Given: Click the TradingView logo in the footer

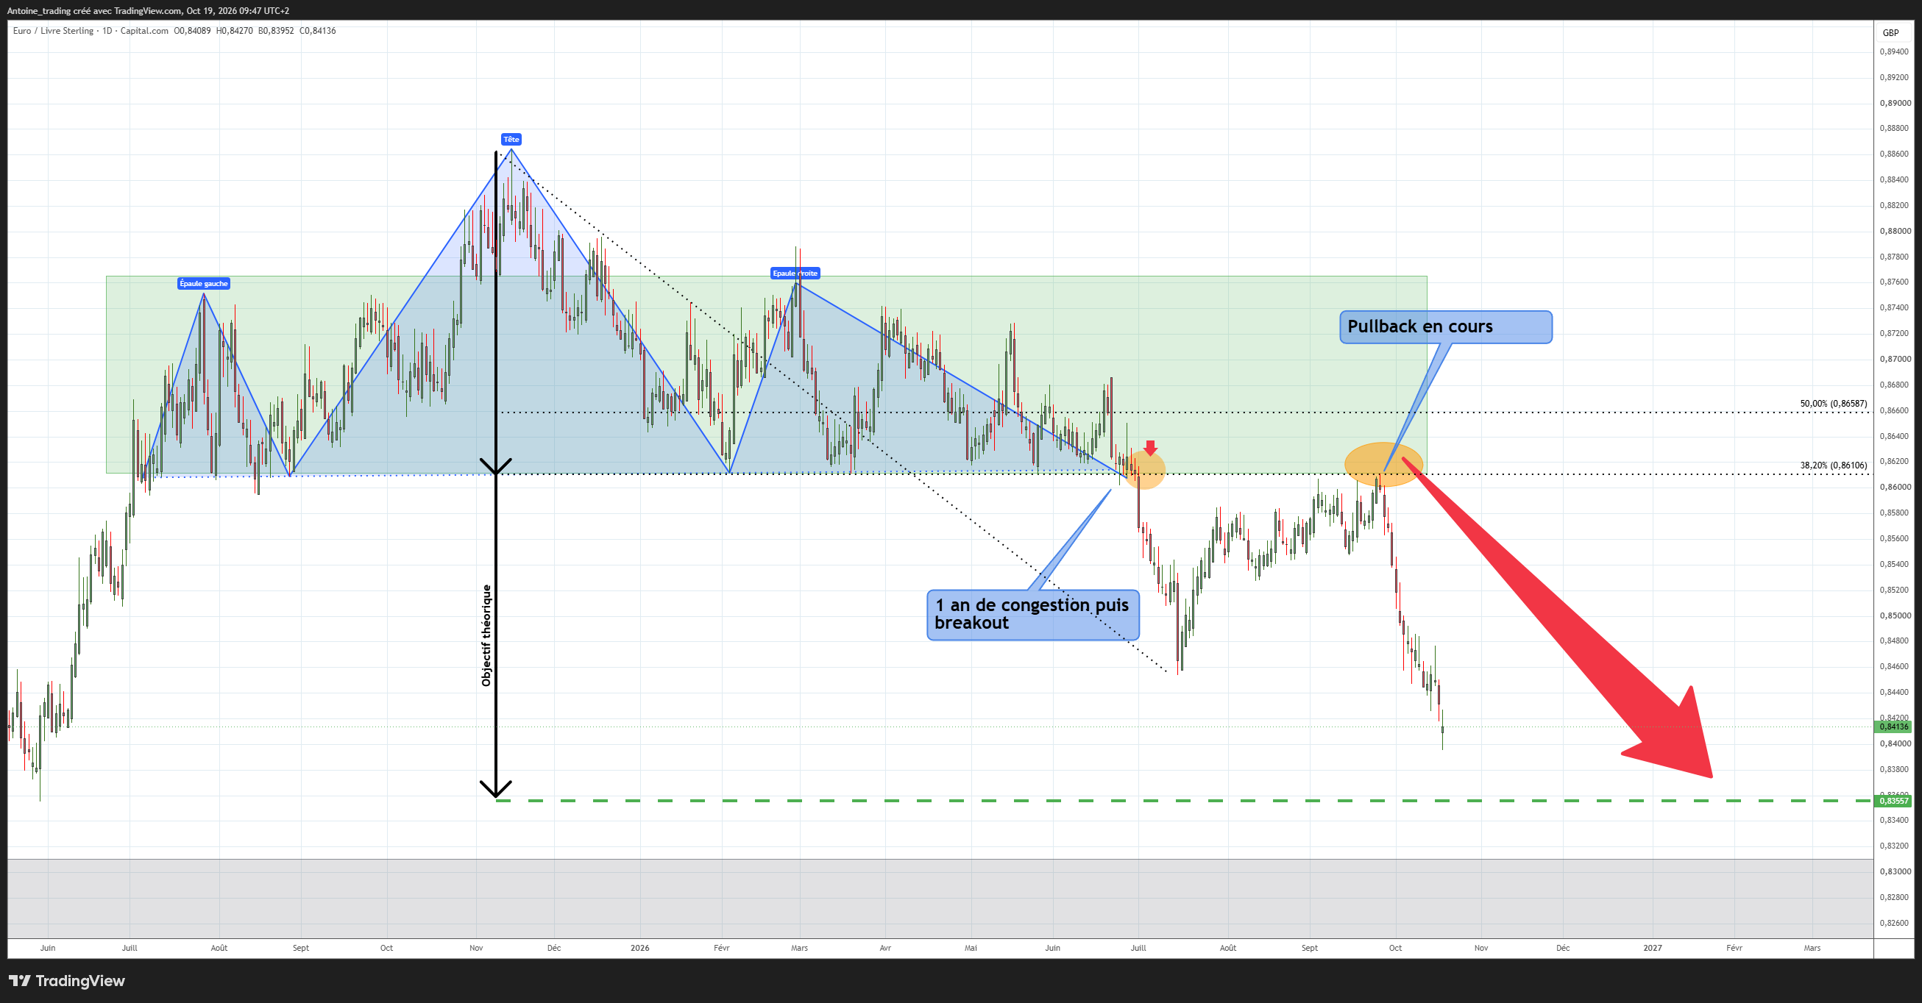Looking at the screenshot, I should tap(67, 981).
